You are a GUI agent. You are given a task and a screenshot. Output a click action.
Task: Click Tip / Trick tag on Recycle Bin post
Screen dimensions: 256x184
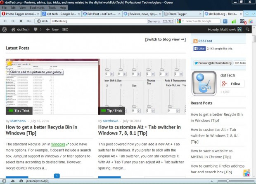pyautogui.click(x=19, y=111)
